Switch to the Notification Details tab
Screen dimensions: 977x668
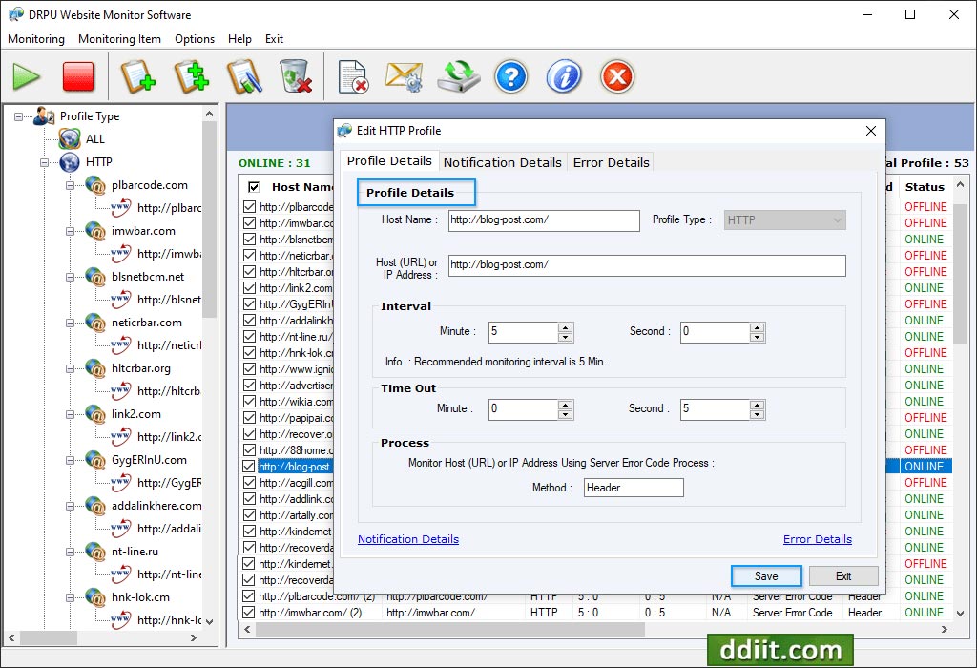pos(502,162)
